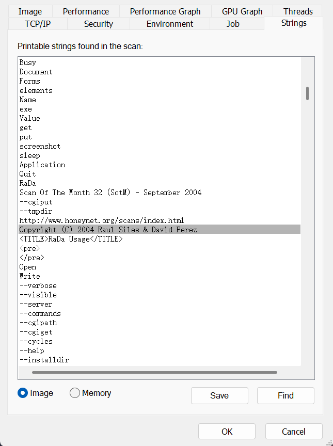The image size is (333, 446).
Task: Switch to the TCP/IP tab
Action: click(x=38, y=24)
